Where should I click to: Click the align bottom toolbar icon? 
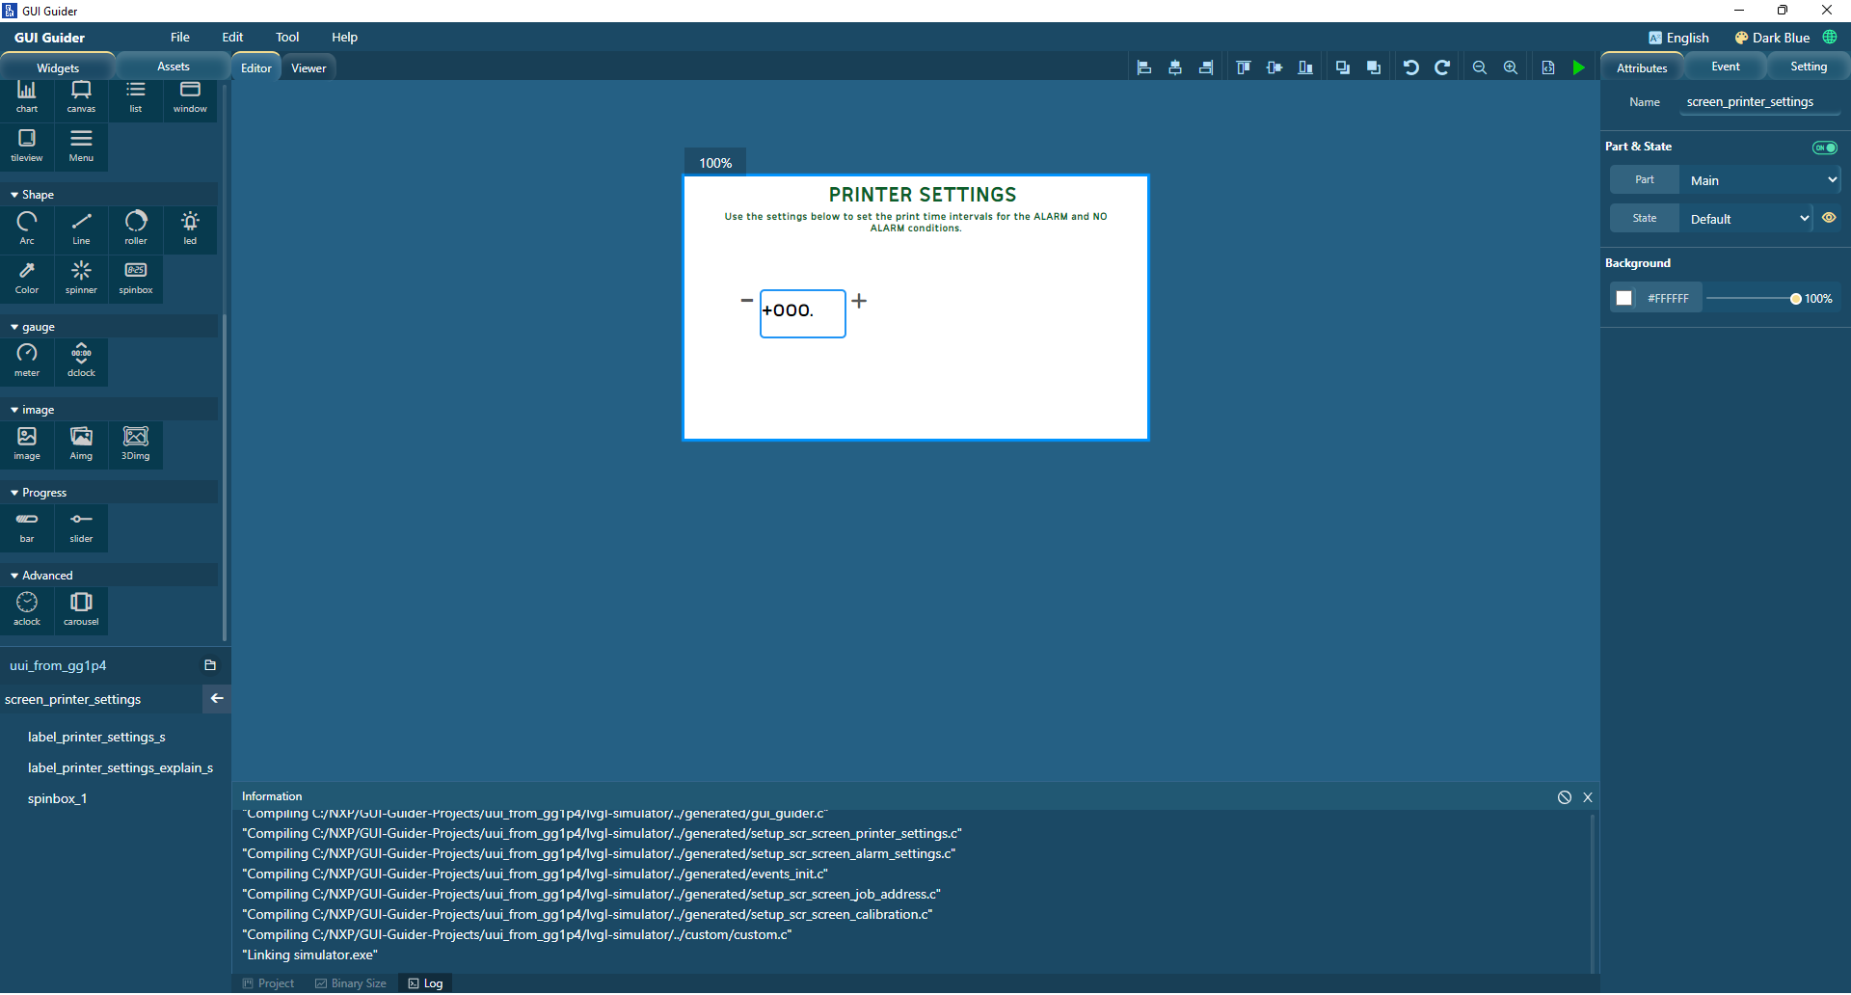pos(1305,67)
